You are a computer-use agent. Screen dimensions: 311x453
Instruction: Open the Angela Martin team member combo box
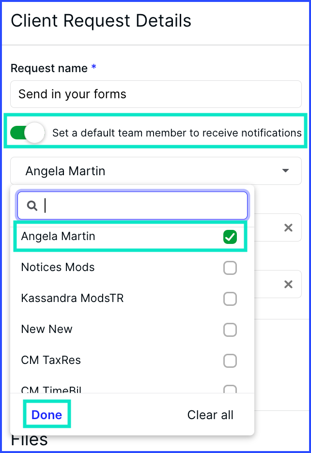click(x=156, y=171)
